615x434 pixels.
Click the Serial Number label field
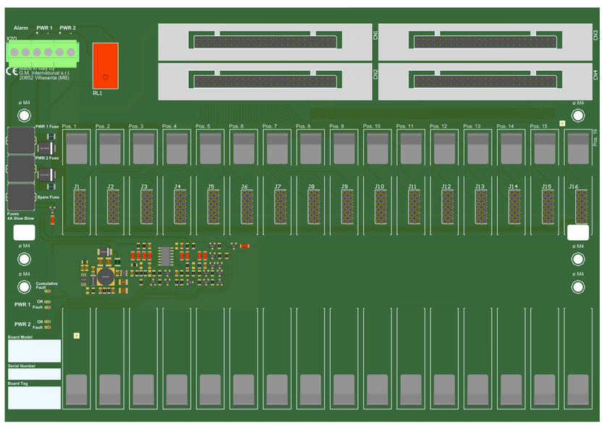pos(34,375)
